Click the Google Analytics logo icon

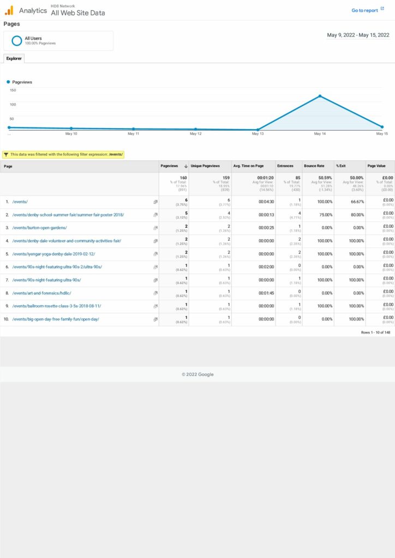(9, 10)
